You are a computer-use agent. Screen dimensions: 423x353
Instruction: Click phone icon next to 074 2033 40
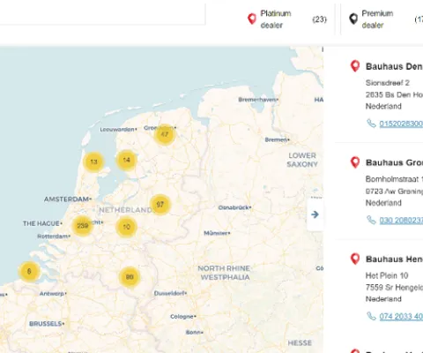[371, 316]
